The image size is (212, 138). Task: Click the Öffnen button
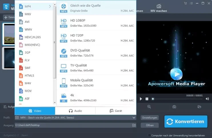[150, 125]
